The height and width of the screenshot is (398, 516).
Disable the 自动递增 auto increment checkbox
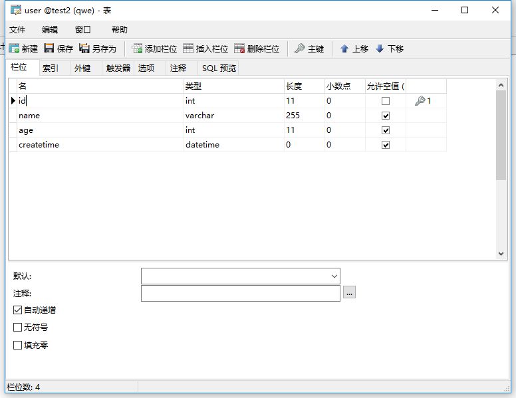[18, 310]
